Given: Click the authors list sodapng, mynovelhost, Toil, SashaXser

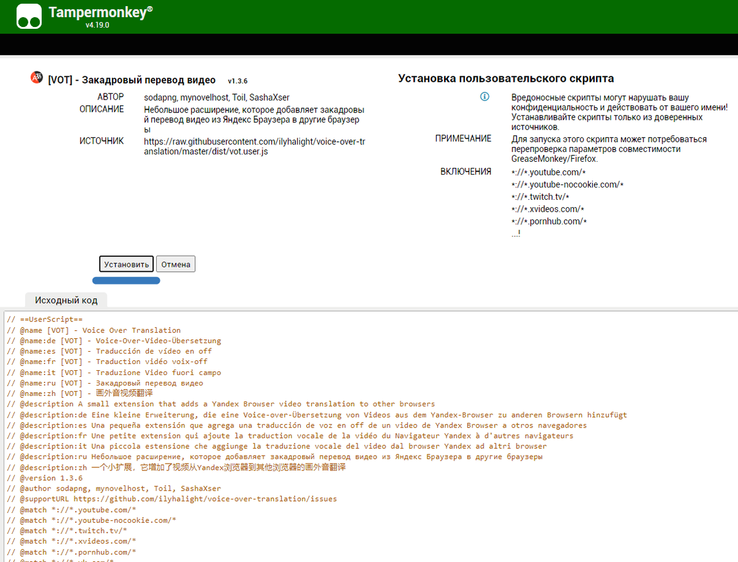Looking at the screenshot, I should pos(216,97).
